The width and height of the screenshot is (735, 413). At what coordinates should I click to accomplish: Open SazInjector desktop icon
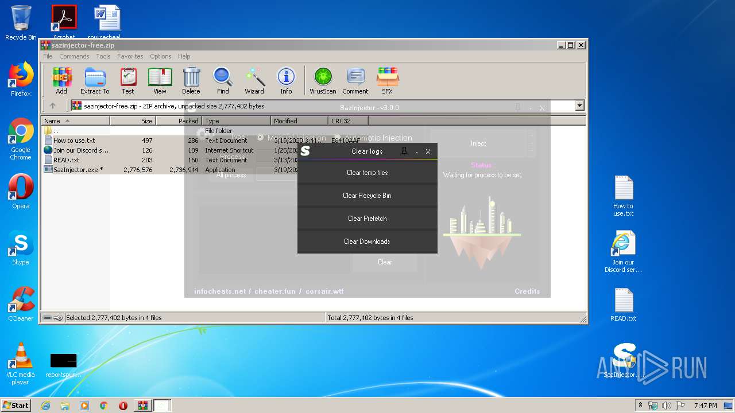coord(623,361)
